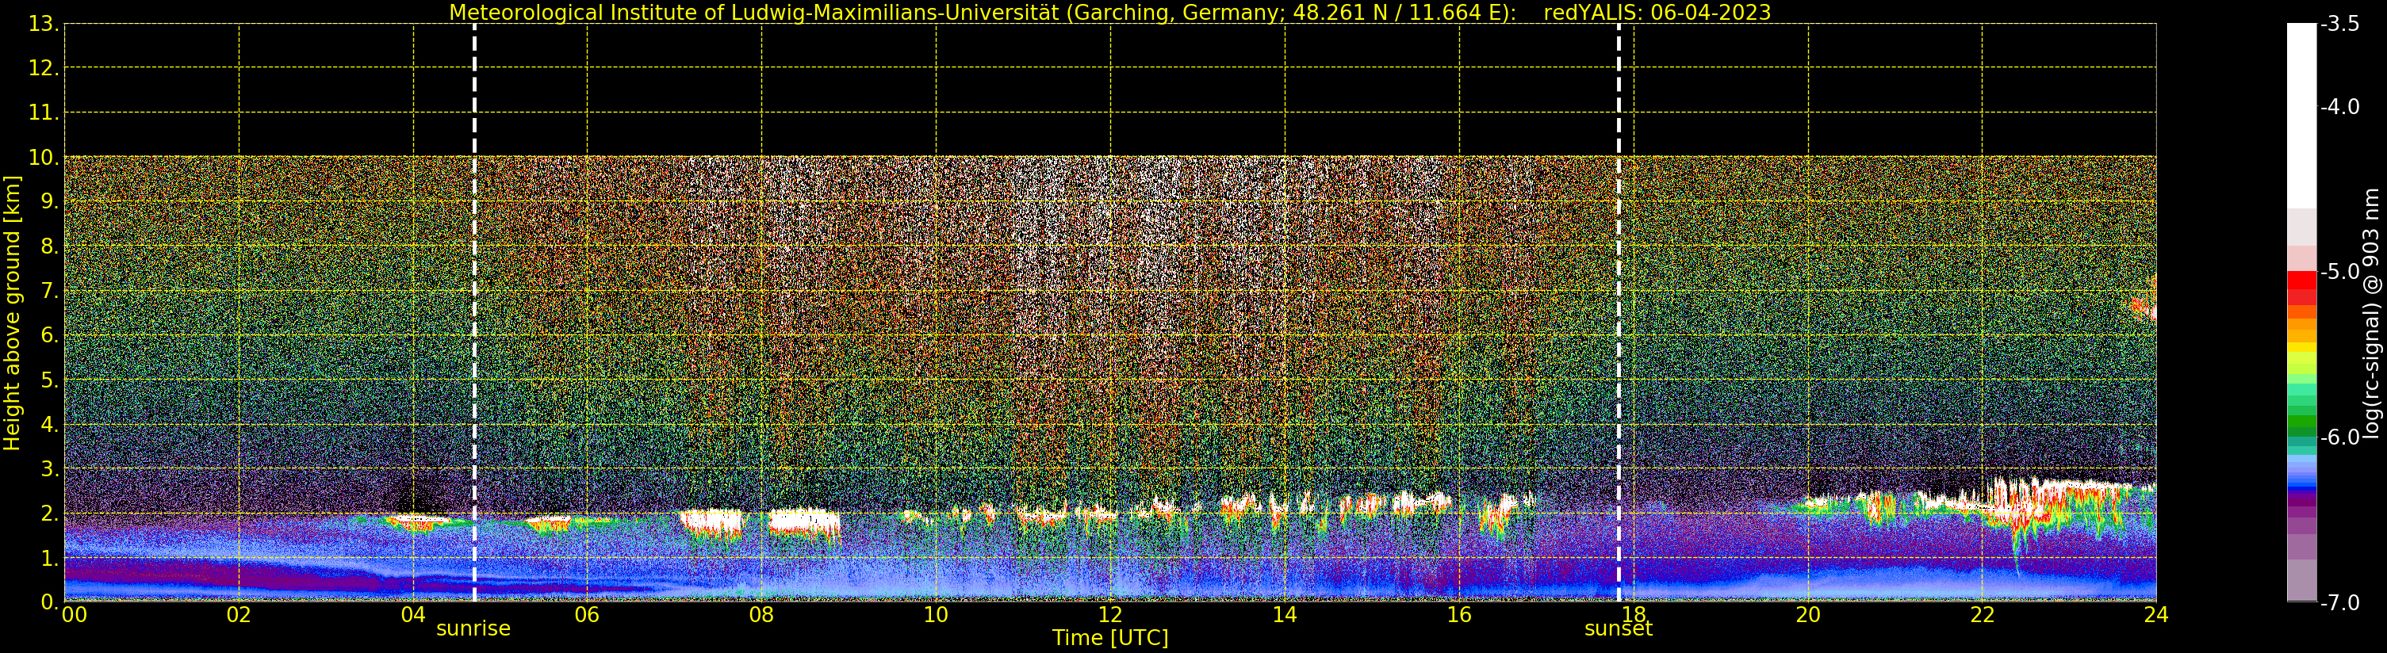Click time-axis tick label '04'
The image size is (2387, 653).
click(412, 614)
